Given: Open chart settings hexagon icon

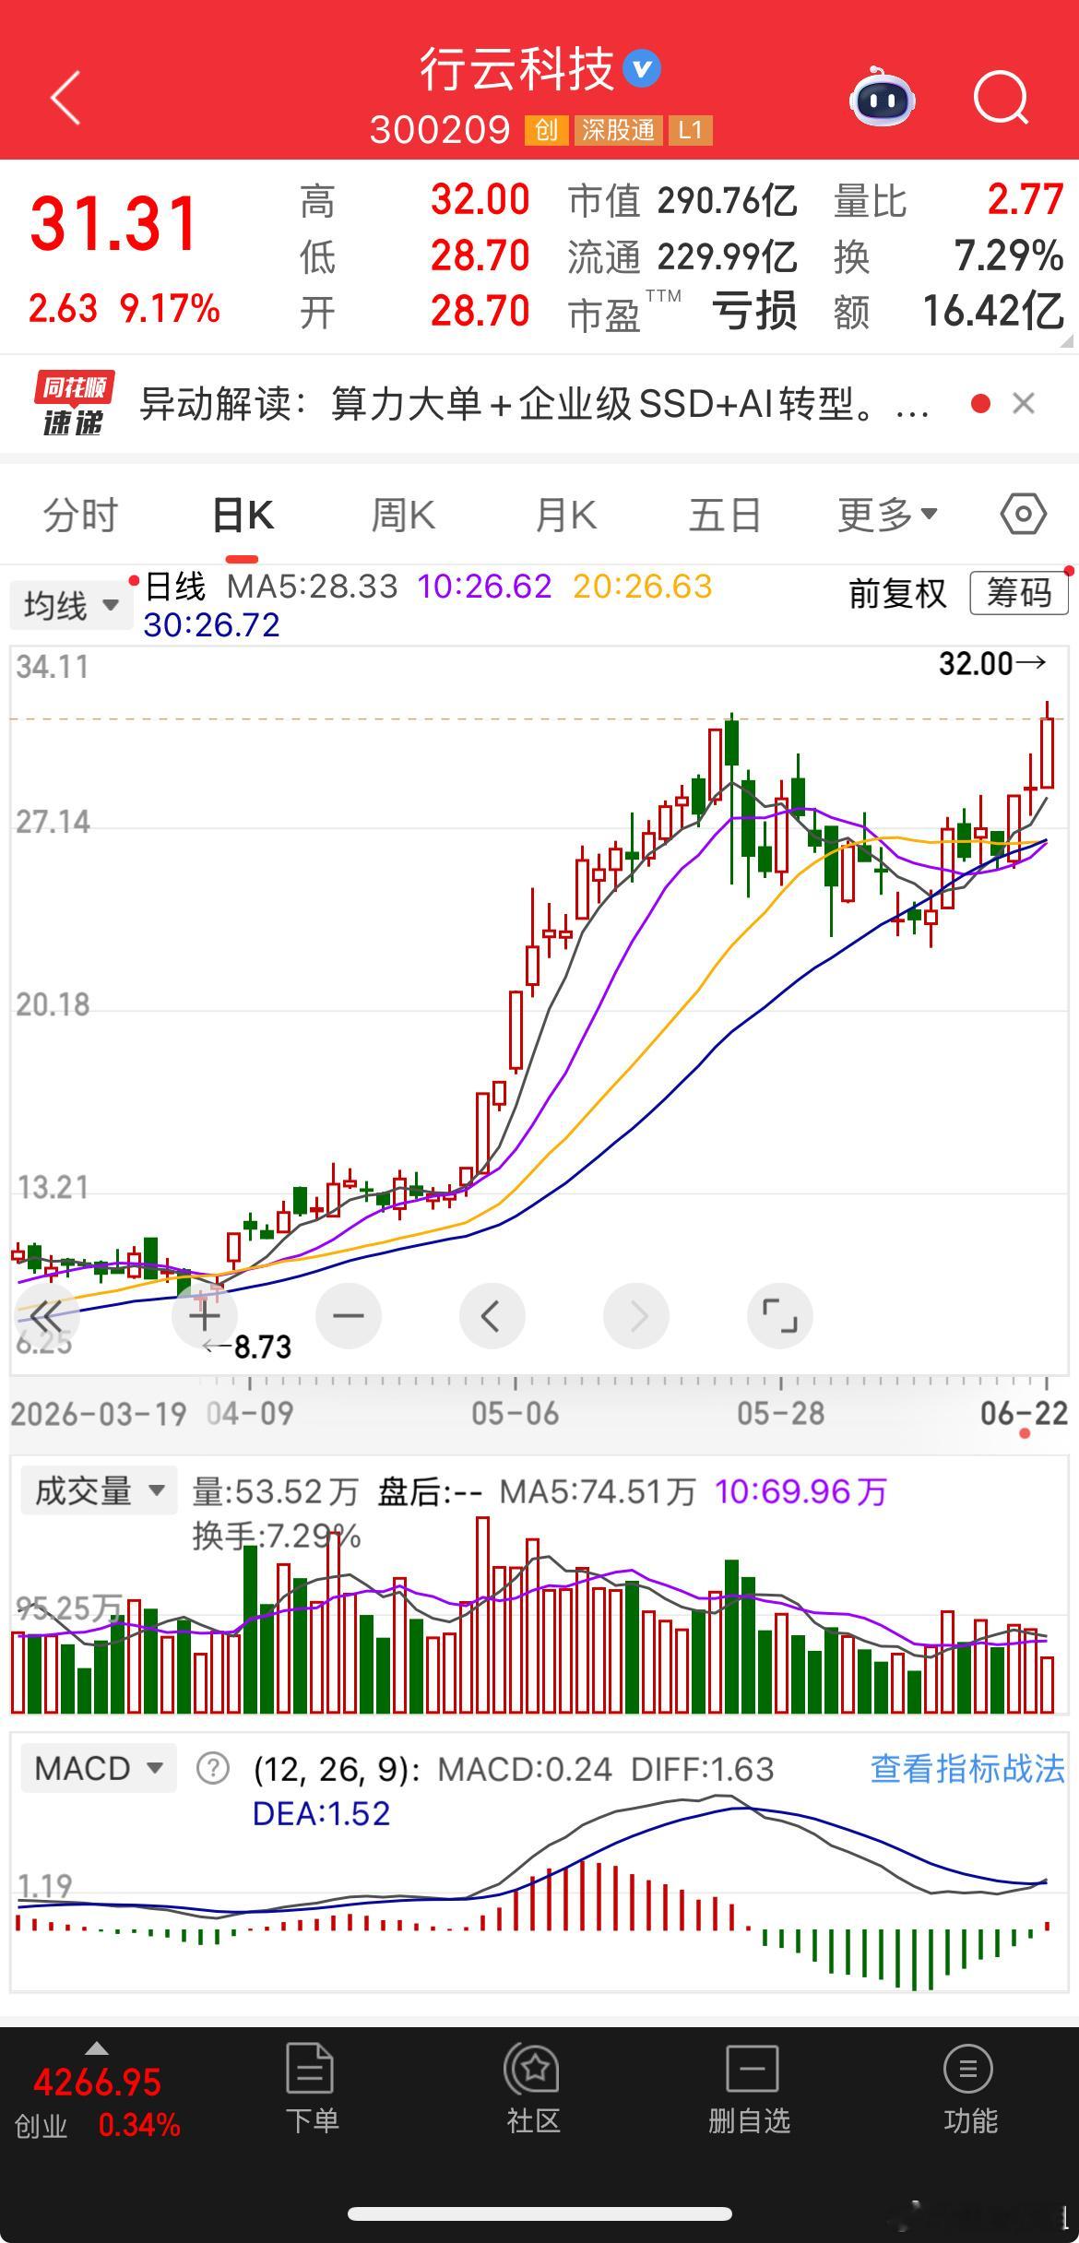Looking at the screenshot, I should click(1024, 514).
